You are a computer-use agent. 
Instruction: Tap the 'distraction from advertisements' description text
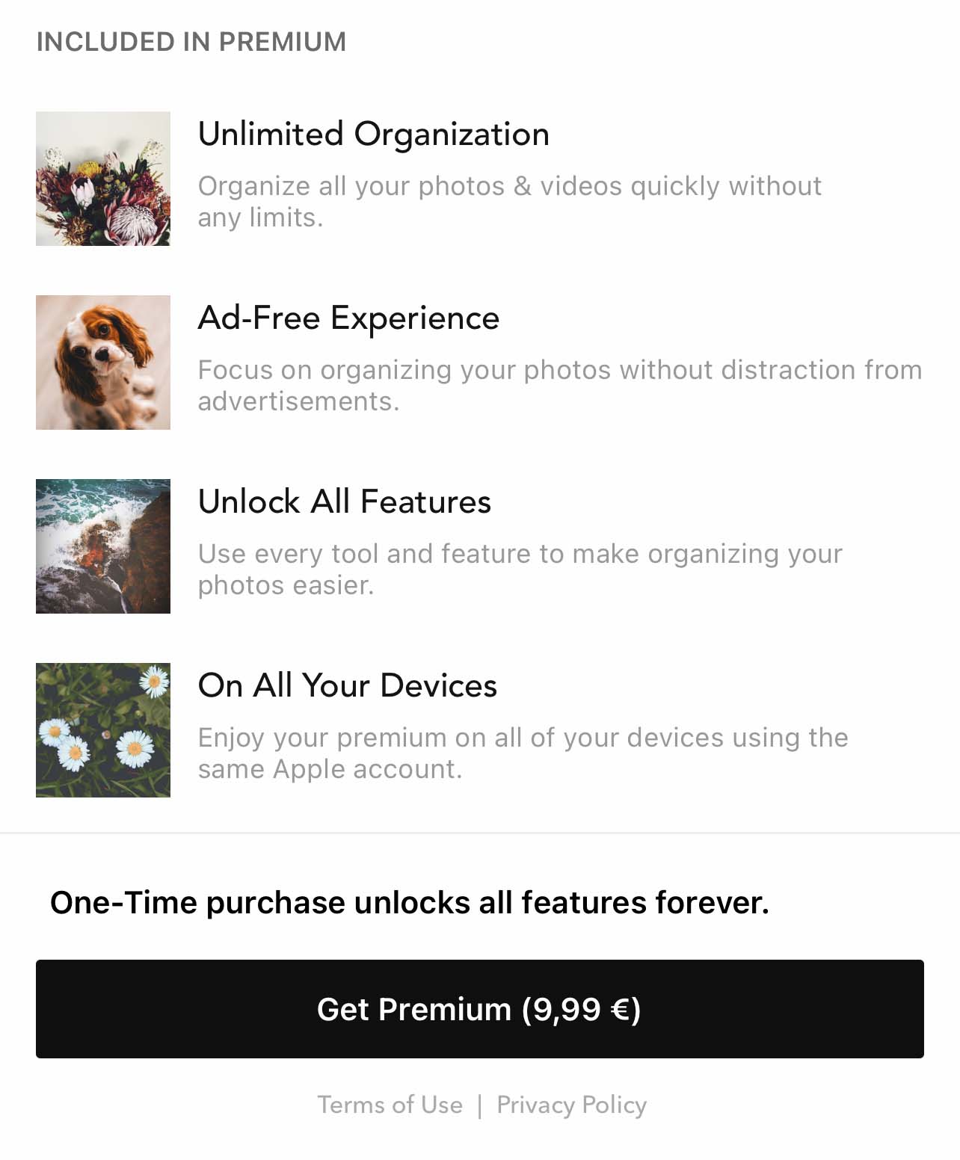[559, 385]
